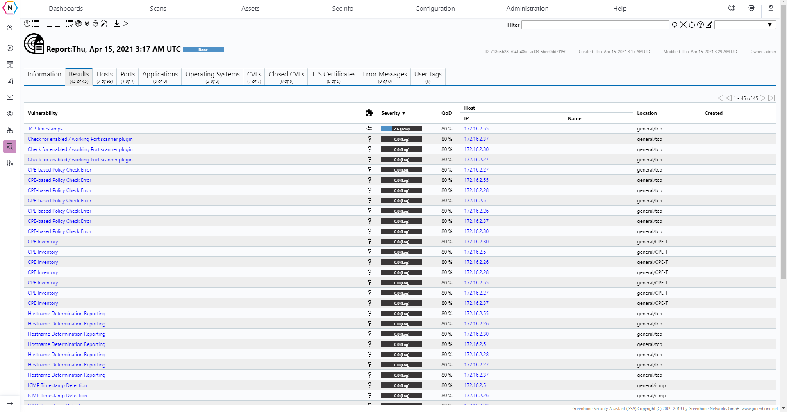
Task: Remove report contents from assets icon
Action: click(57, 24)
